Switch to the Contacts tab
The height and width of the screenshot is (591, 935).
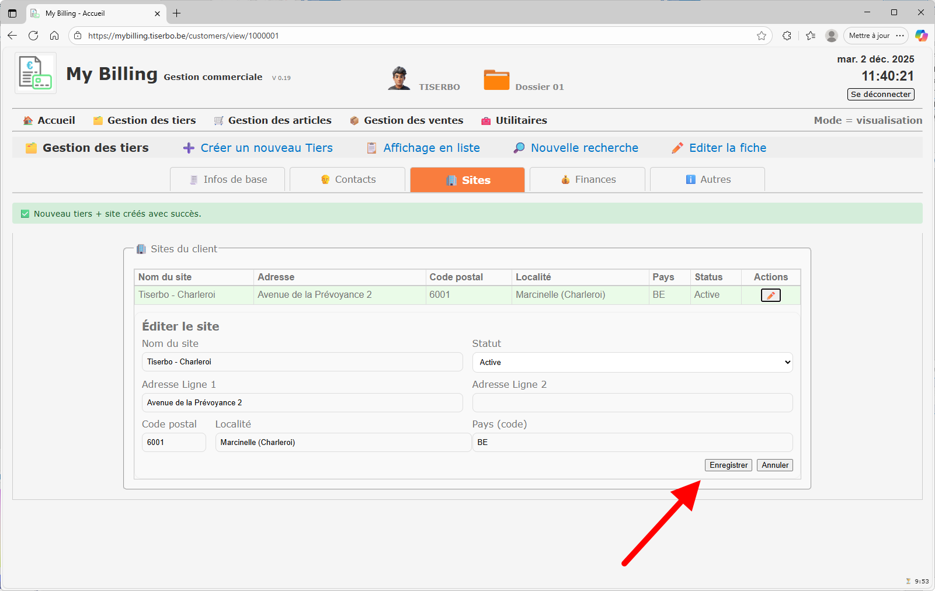coord(347,179)
